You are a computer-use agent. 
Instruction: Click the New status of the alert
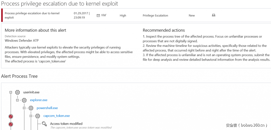tap(192, 16)
